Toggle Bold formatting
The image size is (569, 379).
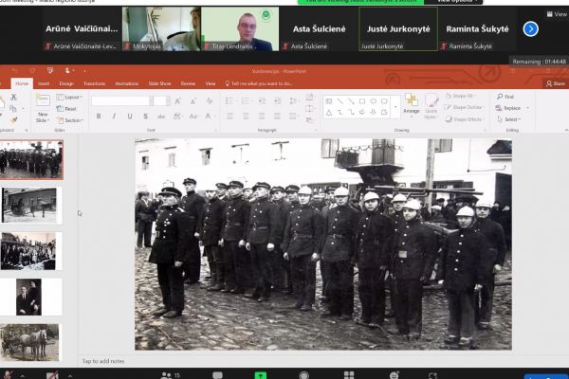[x=99, y=117]
